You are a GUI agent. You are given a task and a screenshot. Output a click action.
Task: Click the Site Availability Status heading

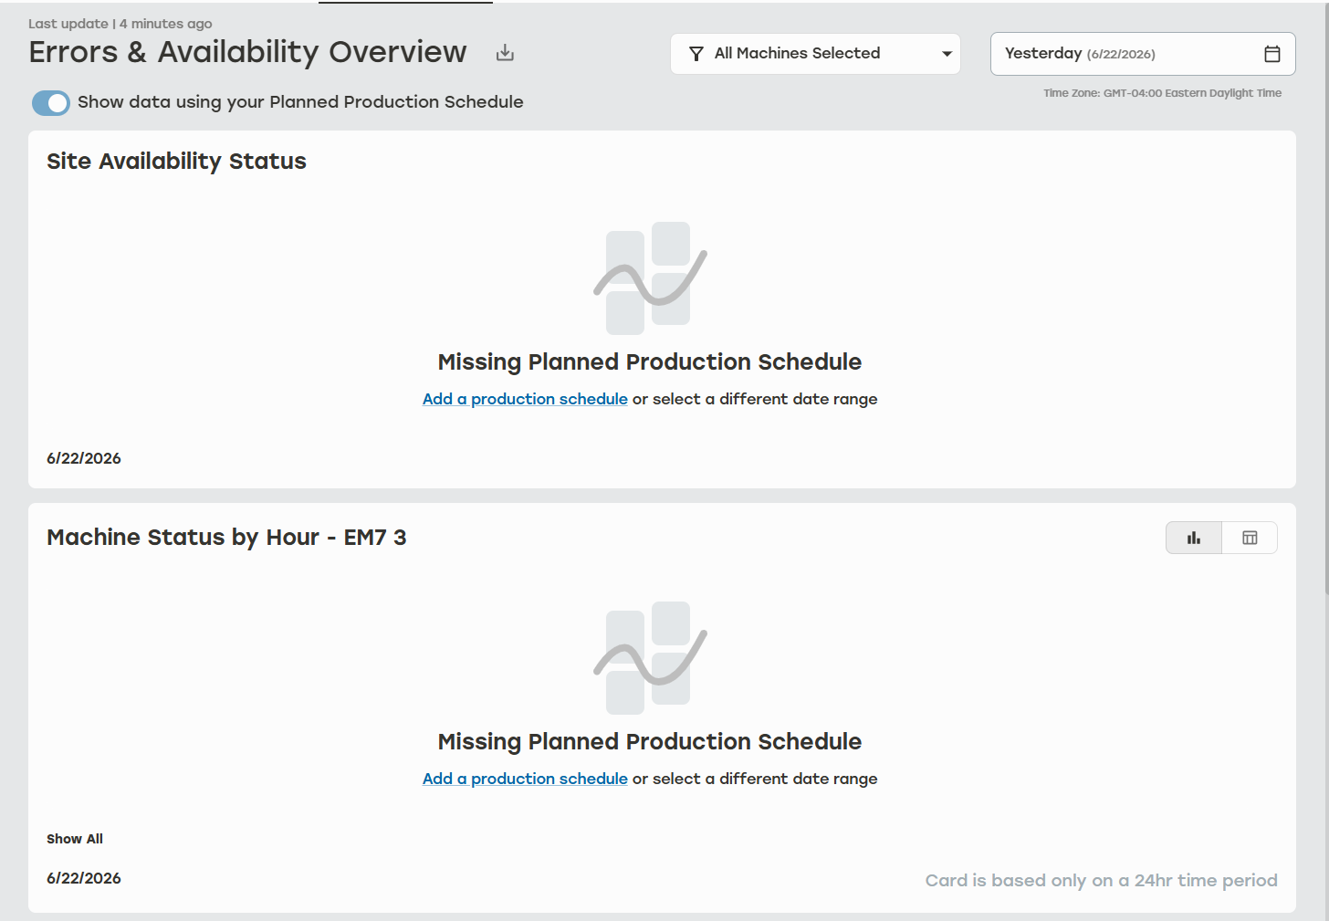(x=176, y=162)
